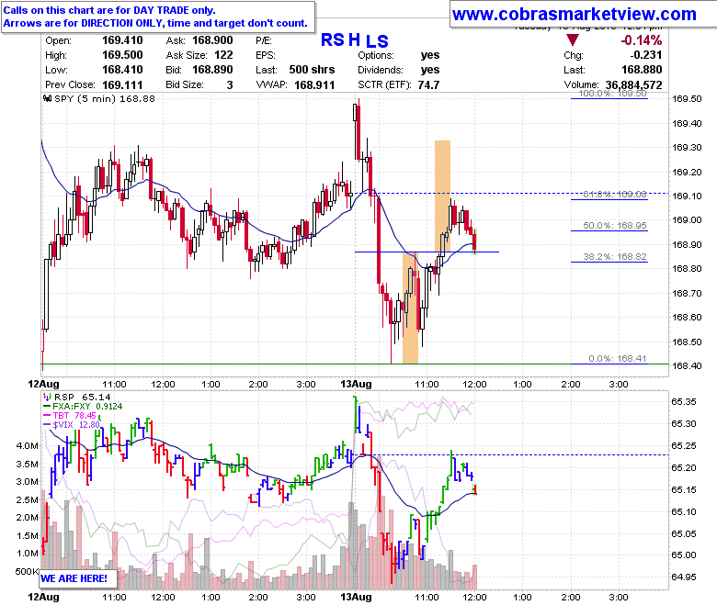Click the 168.40 price axis label
717x605 pixels.
[x=687, y=365]
